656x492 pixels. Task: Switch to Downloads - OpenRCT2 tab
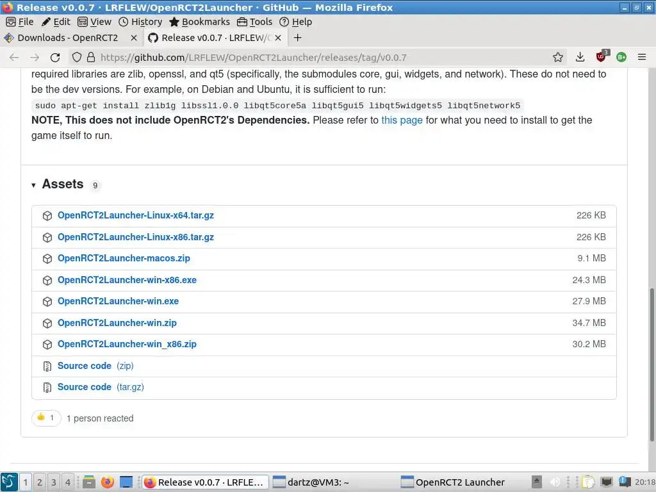[68, 38]
